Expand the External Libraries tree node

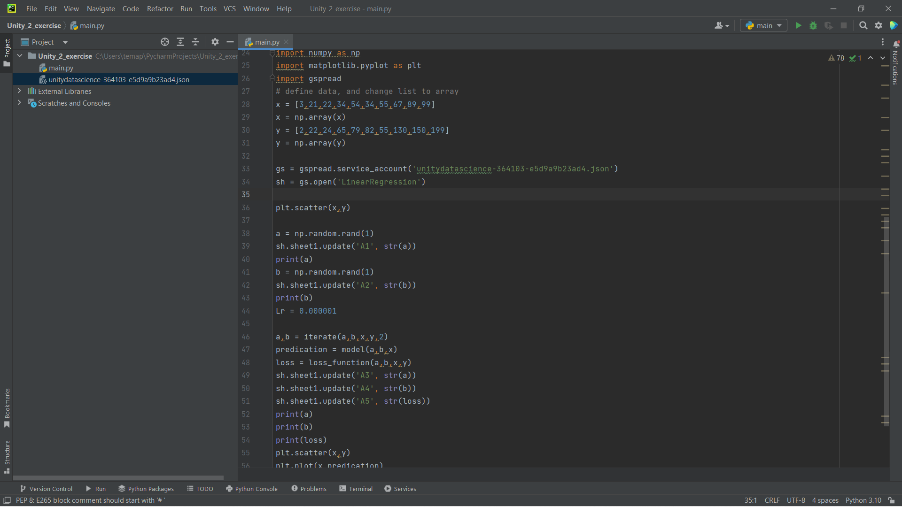click(19, 91)
